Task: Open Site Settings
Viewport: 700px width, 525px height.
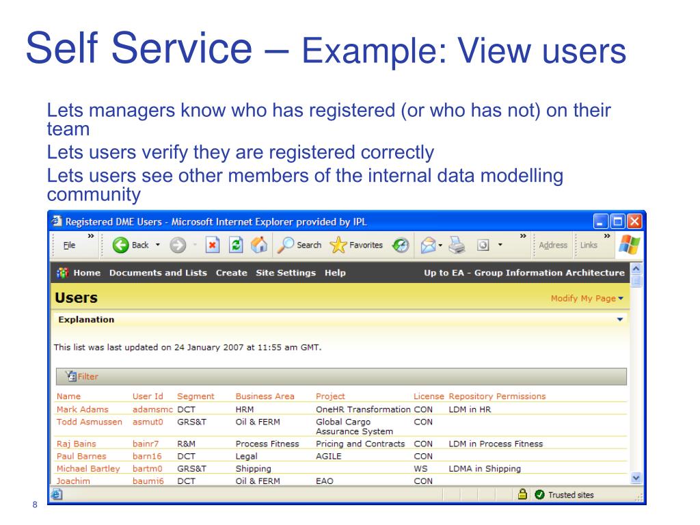Action: pyautogui.click(x=286, y=273)
